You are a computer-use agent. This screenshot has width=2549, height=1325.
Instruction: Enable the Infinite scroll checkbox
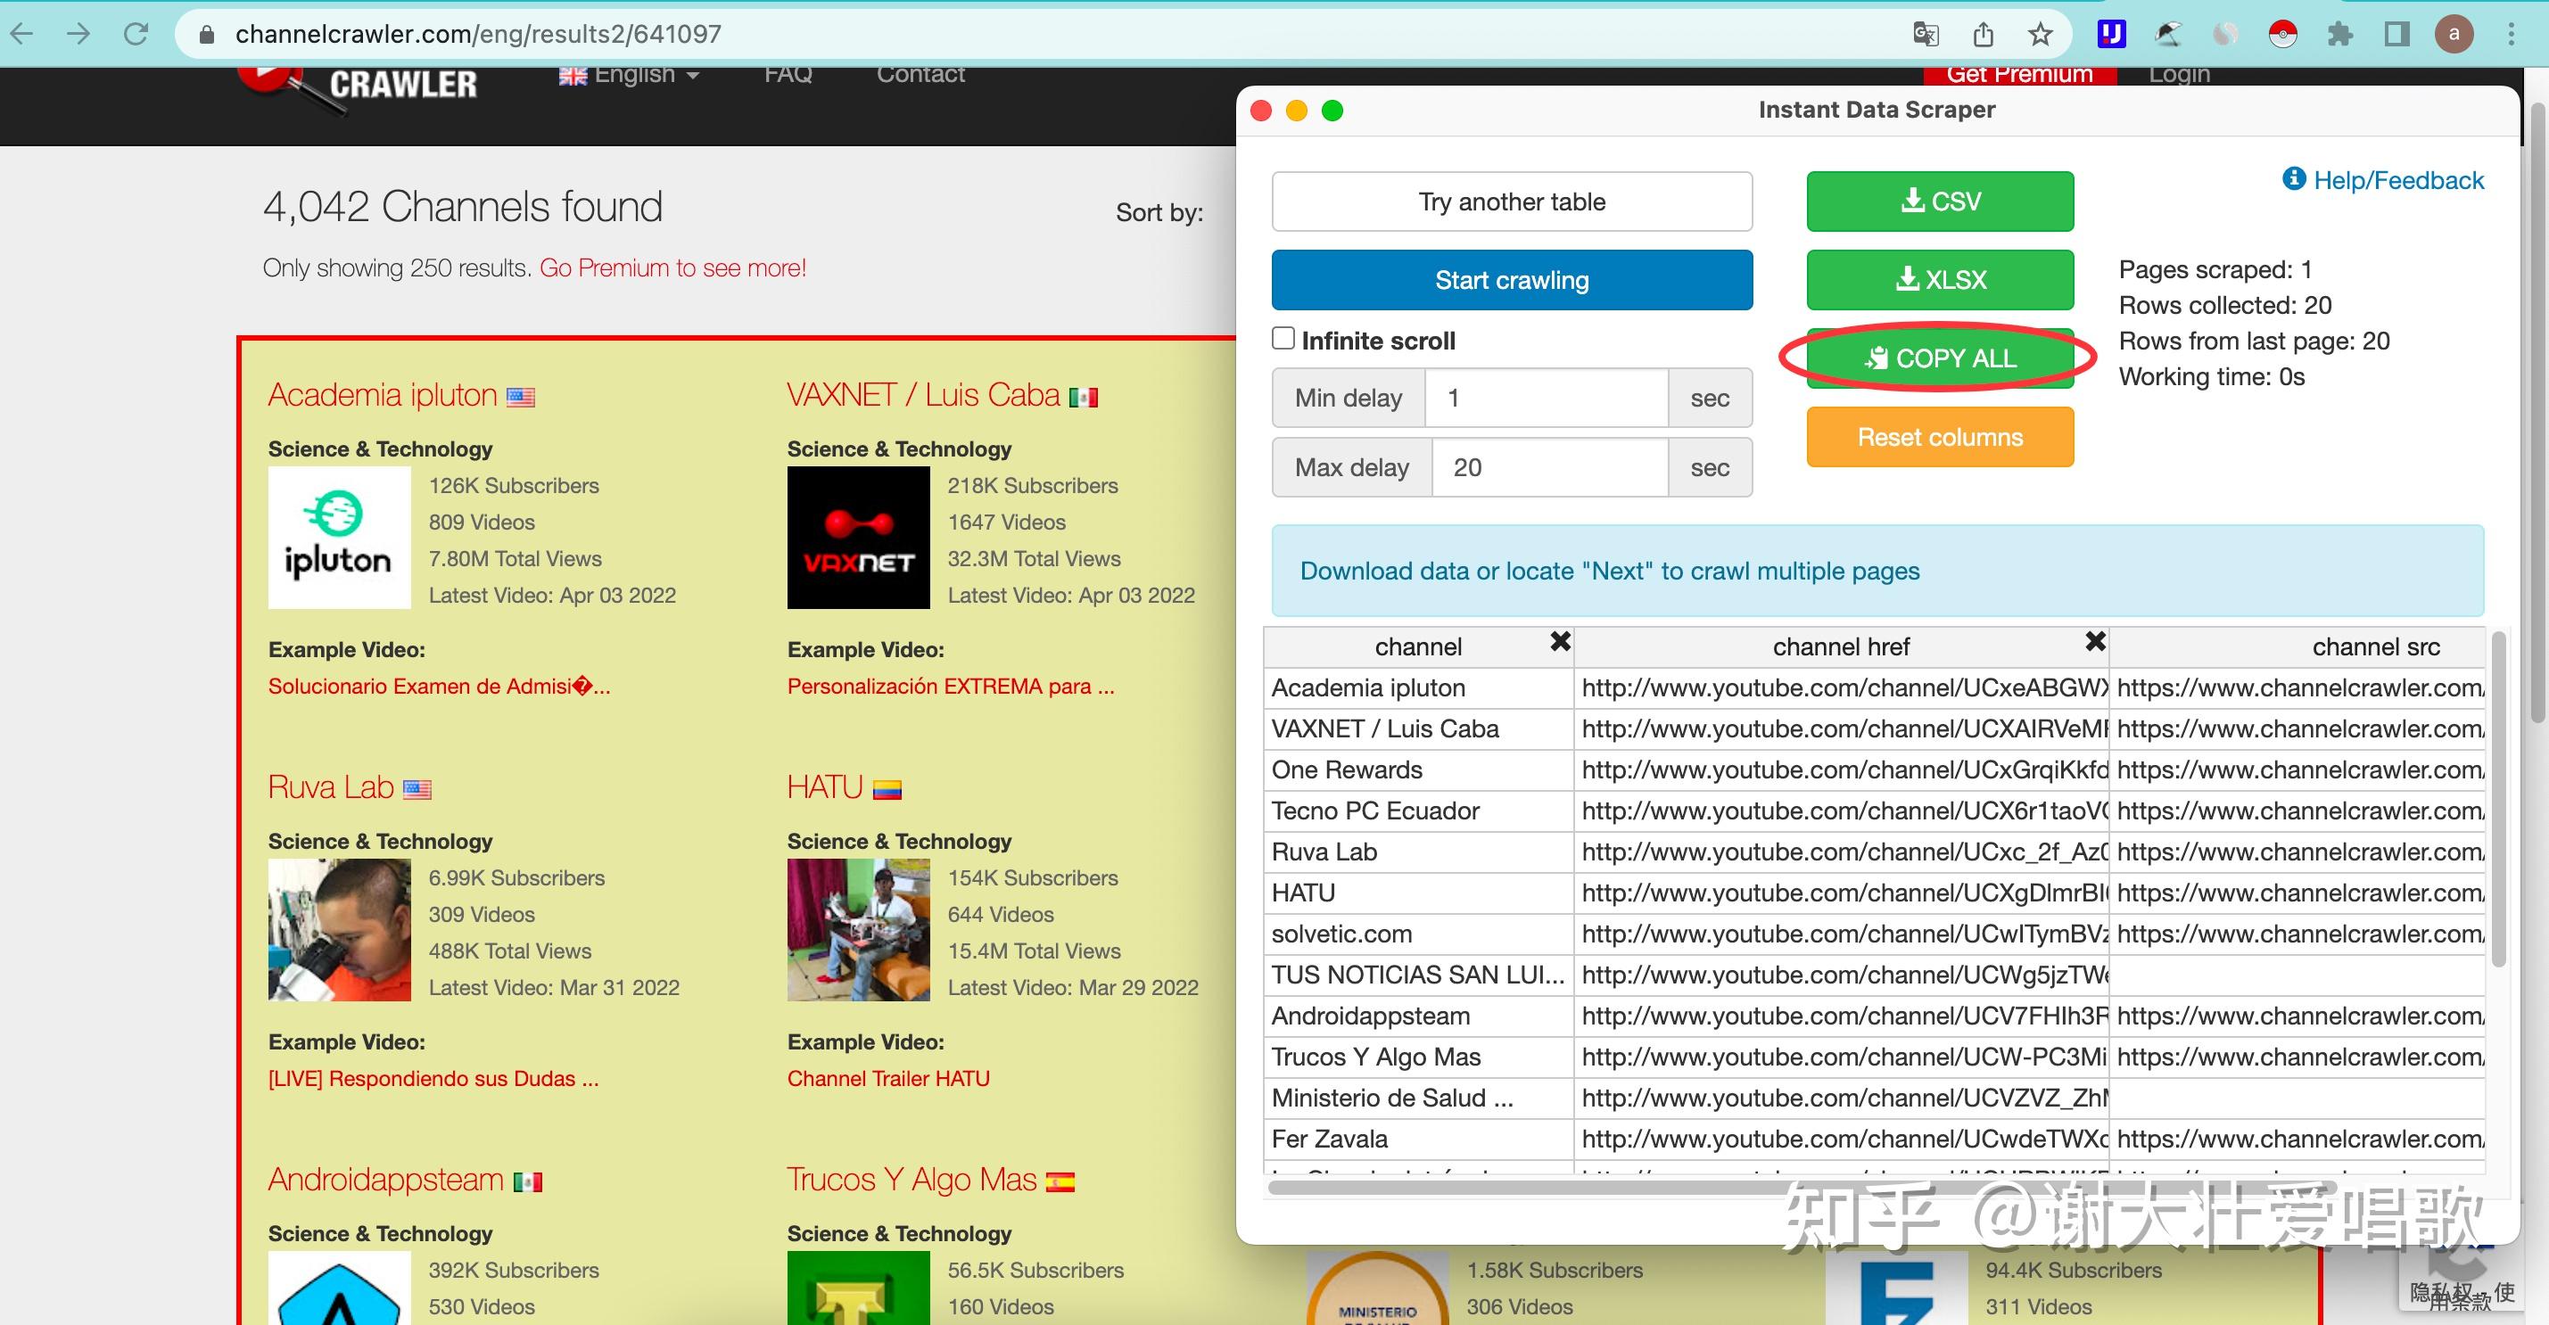pyautogui.click(x=1283, y=339)
